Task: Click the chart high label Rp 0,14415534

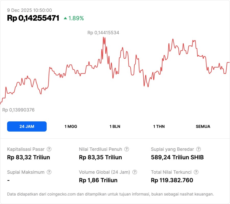Action: (103, 33)
